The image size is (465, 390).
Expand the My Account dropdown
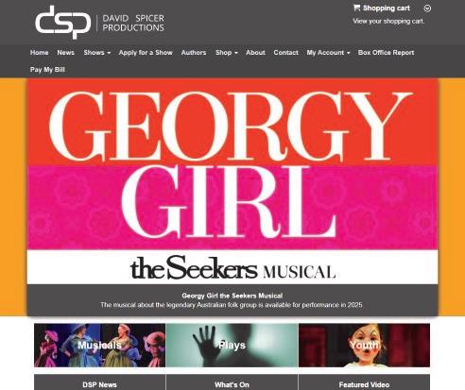328,53
